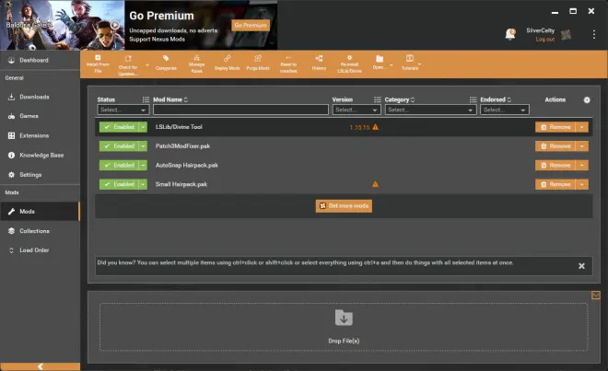Open the notifications bell icon

click(x=510, y=34)
